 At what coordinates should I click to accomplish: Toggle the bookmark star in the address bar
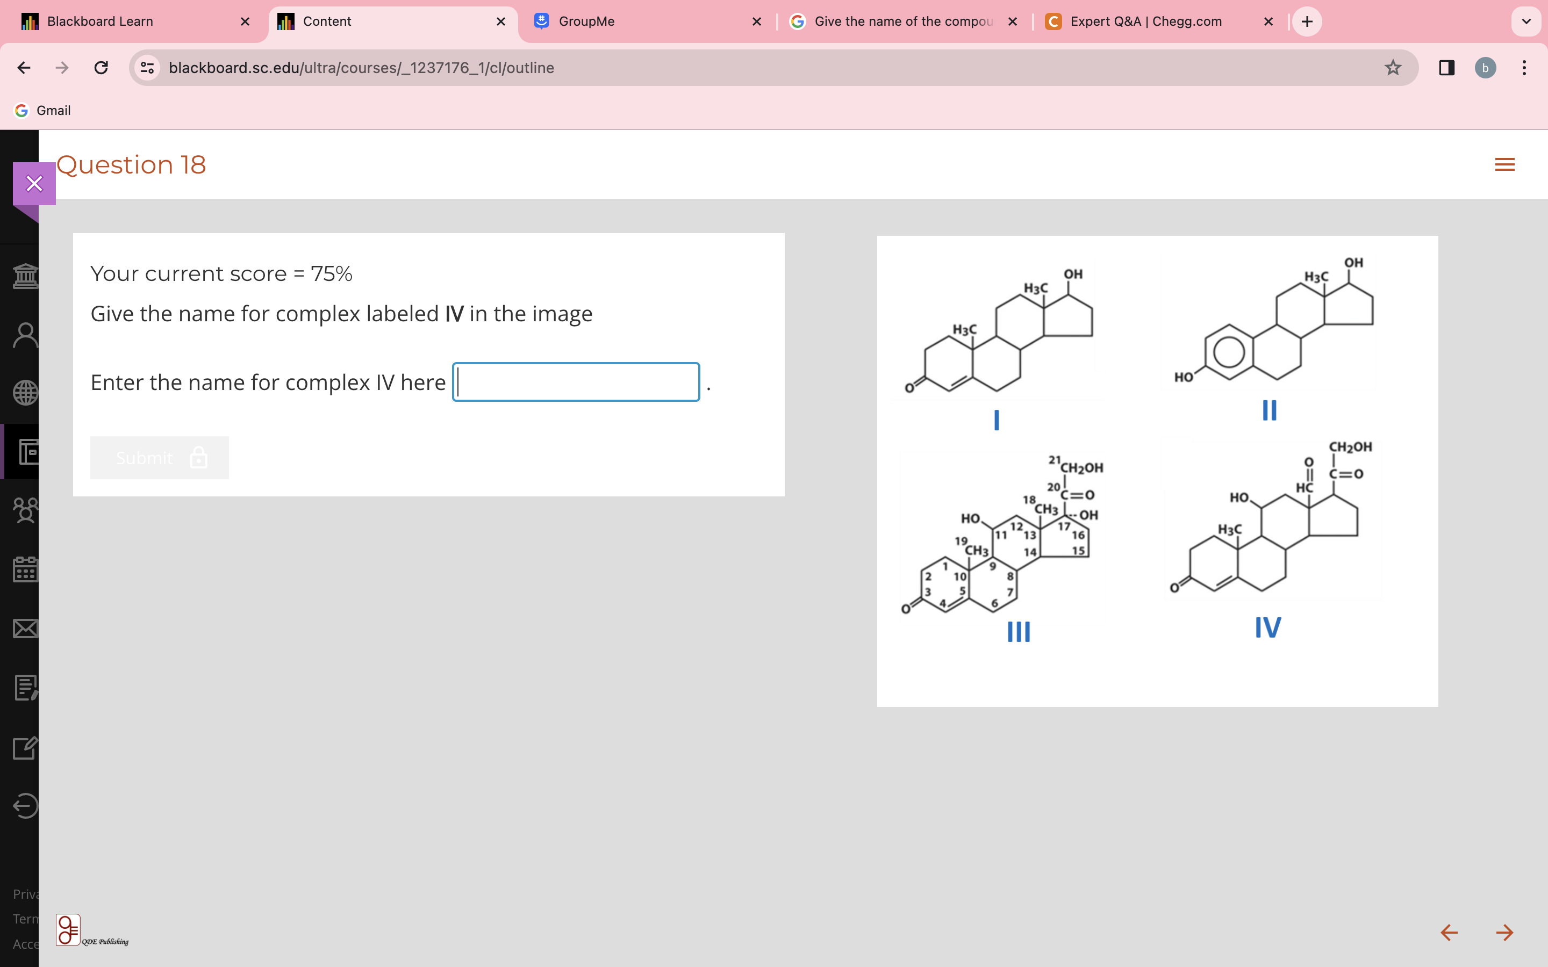point(1392,68)
